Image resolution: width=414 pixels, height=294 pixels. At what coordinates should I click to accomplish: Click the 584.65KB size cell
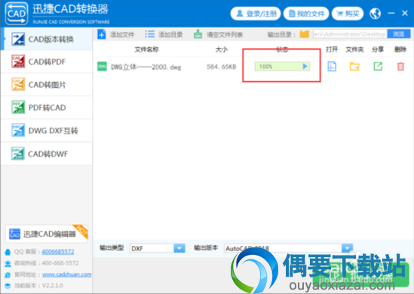[221, 67]
